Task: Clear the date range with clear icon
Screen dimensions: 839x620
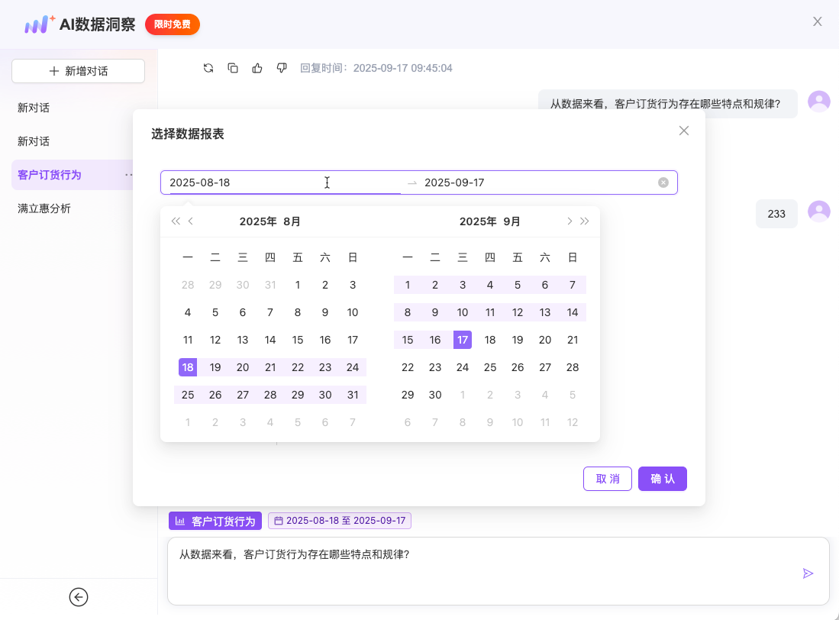Action: tap(663, 182)
